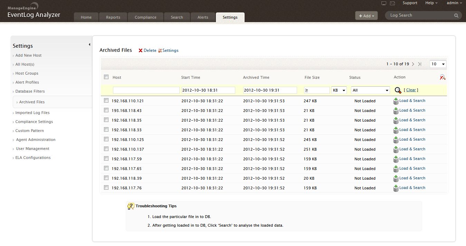Click the Clear filter link
466x246 pixels.
pyautogui.click(x=411, y=90)
